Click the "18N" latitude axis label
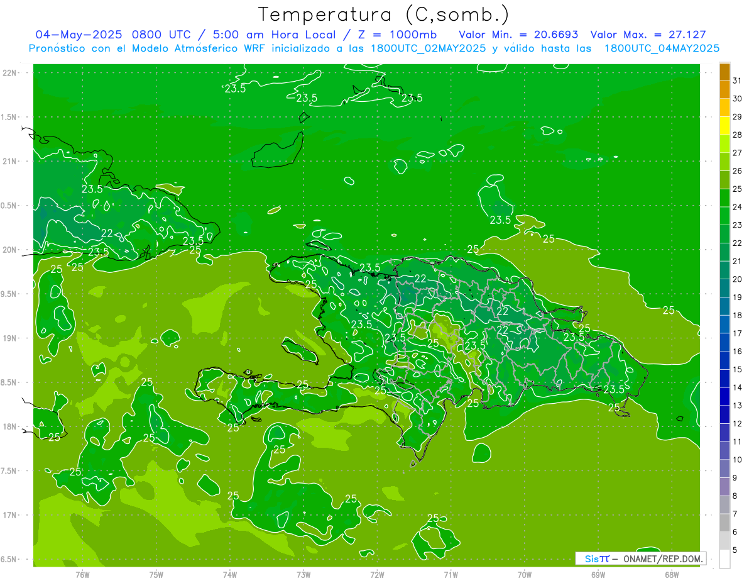The width and height of the screenshot is (754, 583). click(x=9, y=427)
